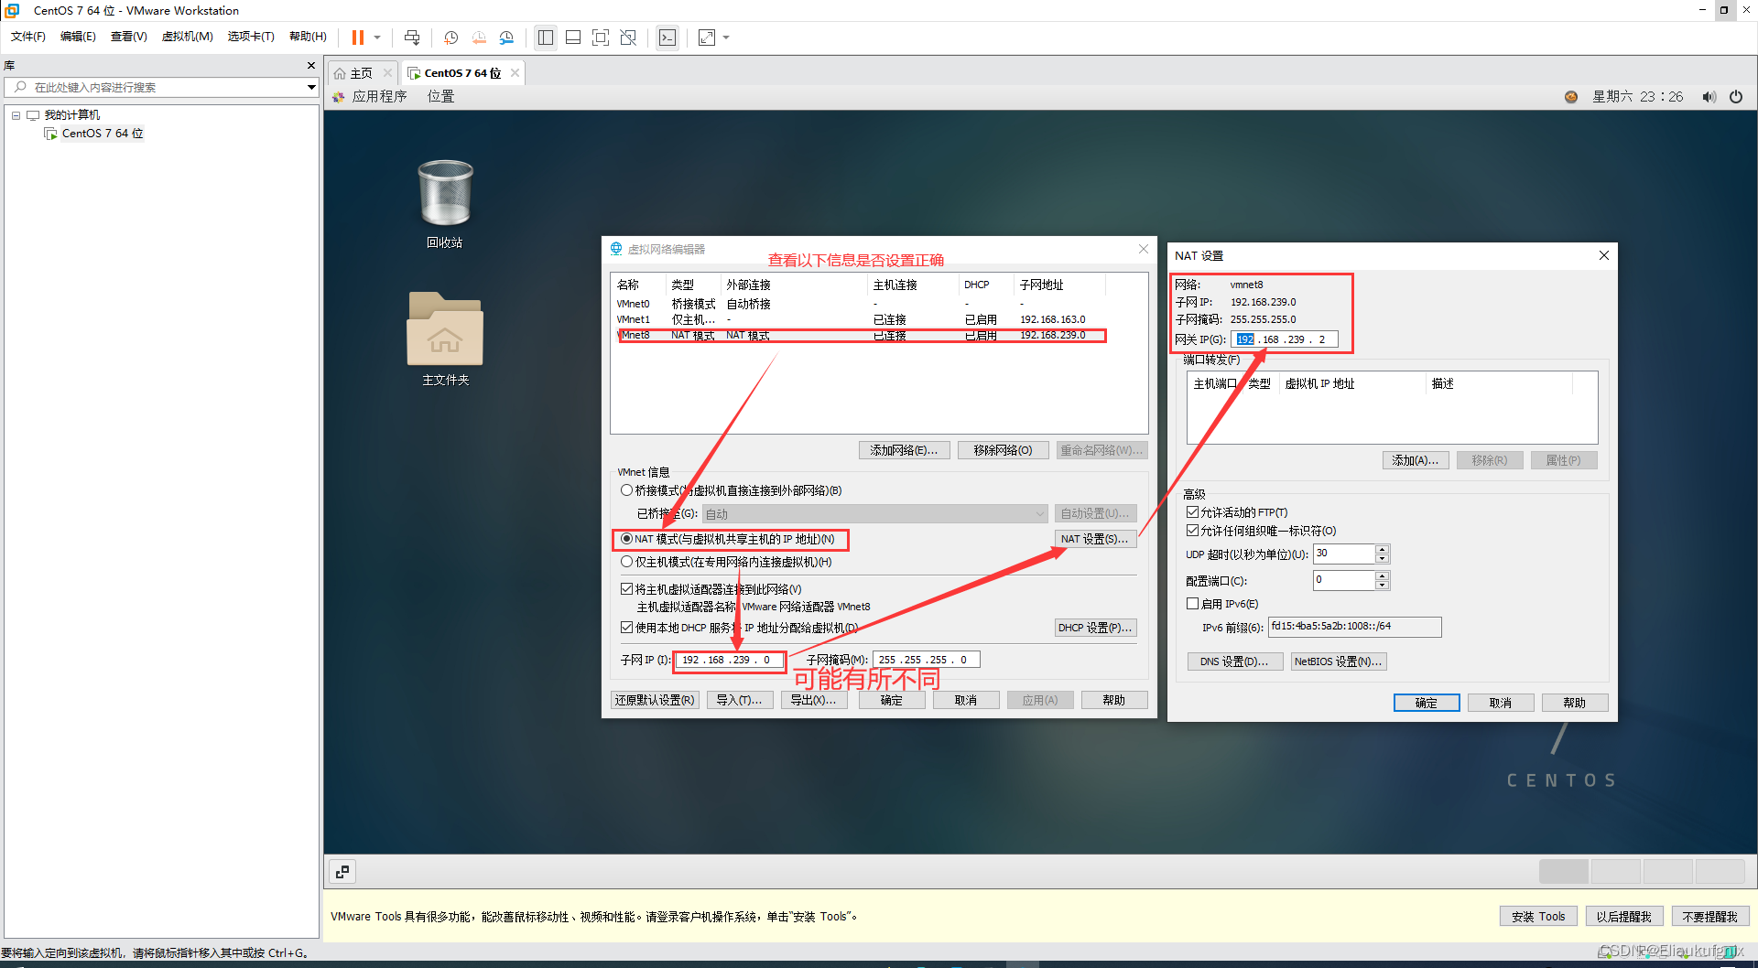The image size is (1758, 968).
Task: Toggle the library sidebar view icon
Action: click(x=546, y=38)
